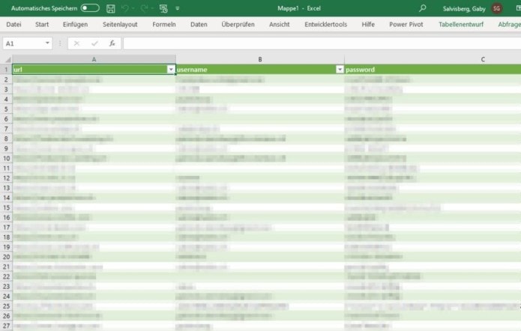Image resolution: width=521 pixels, height=331 pixels.
Task: Click the search magnifier icon in title bar
Action: [x=423, y=8]
